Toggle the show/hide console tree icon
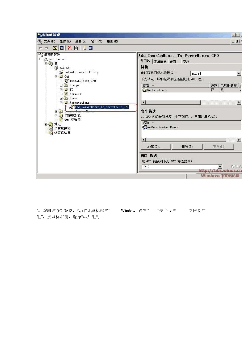The width and height of the screenshot is (242, 343). click(x=61, y=48)
